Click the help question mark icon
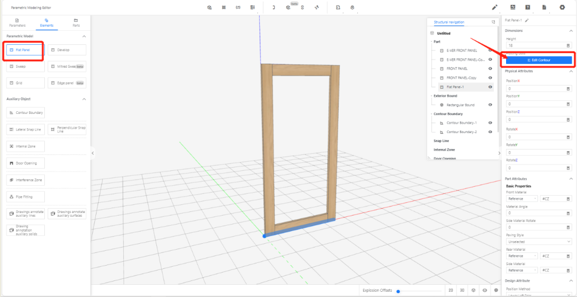The image size is (577, 297). pos(527,7)
